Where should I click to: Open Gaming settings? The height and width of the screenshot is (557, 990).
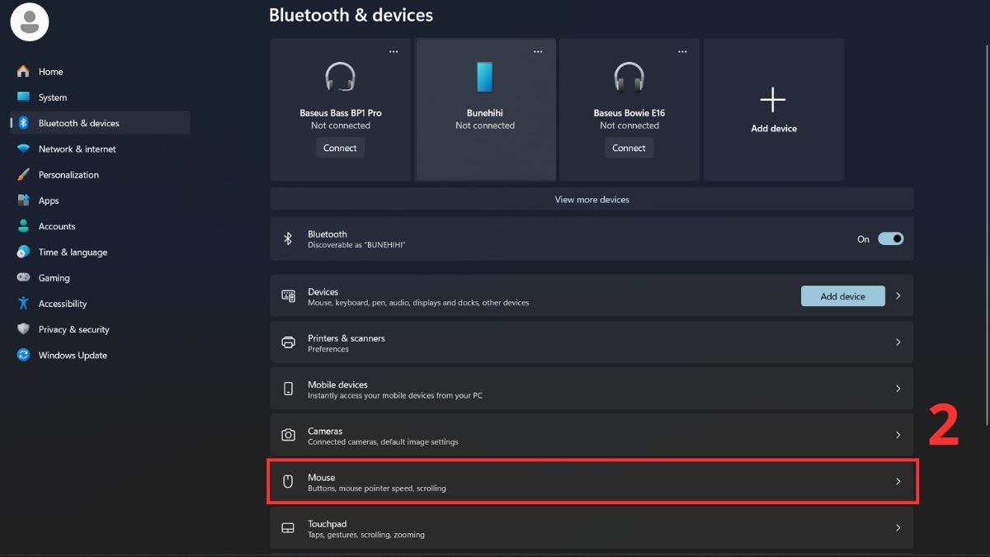[54, 277]
